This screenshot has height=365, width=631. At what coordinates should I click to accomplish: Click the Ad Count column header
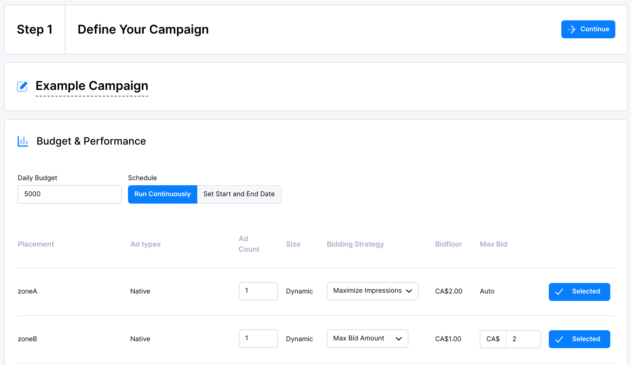249,244
